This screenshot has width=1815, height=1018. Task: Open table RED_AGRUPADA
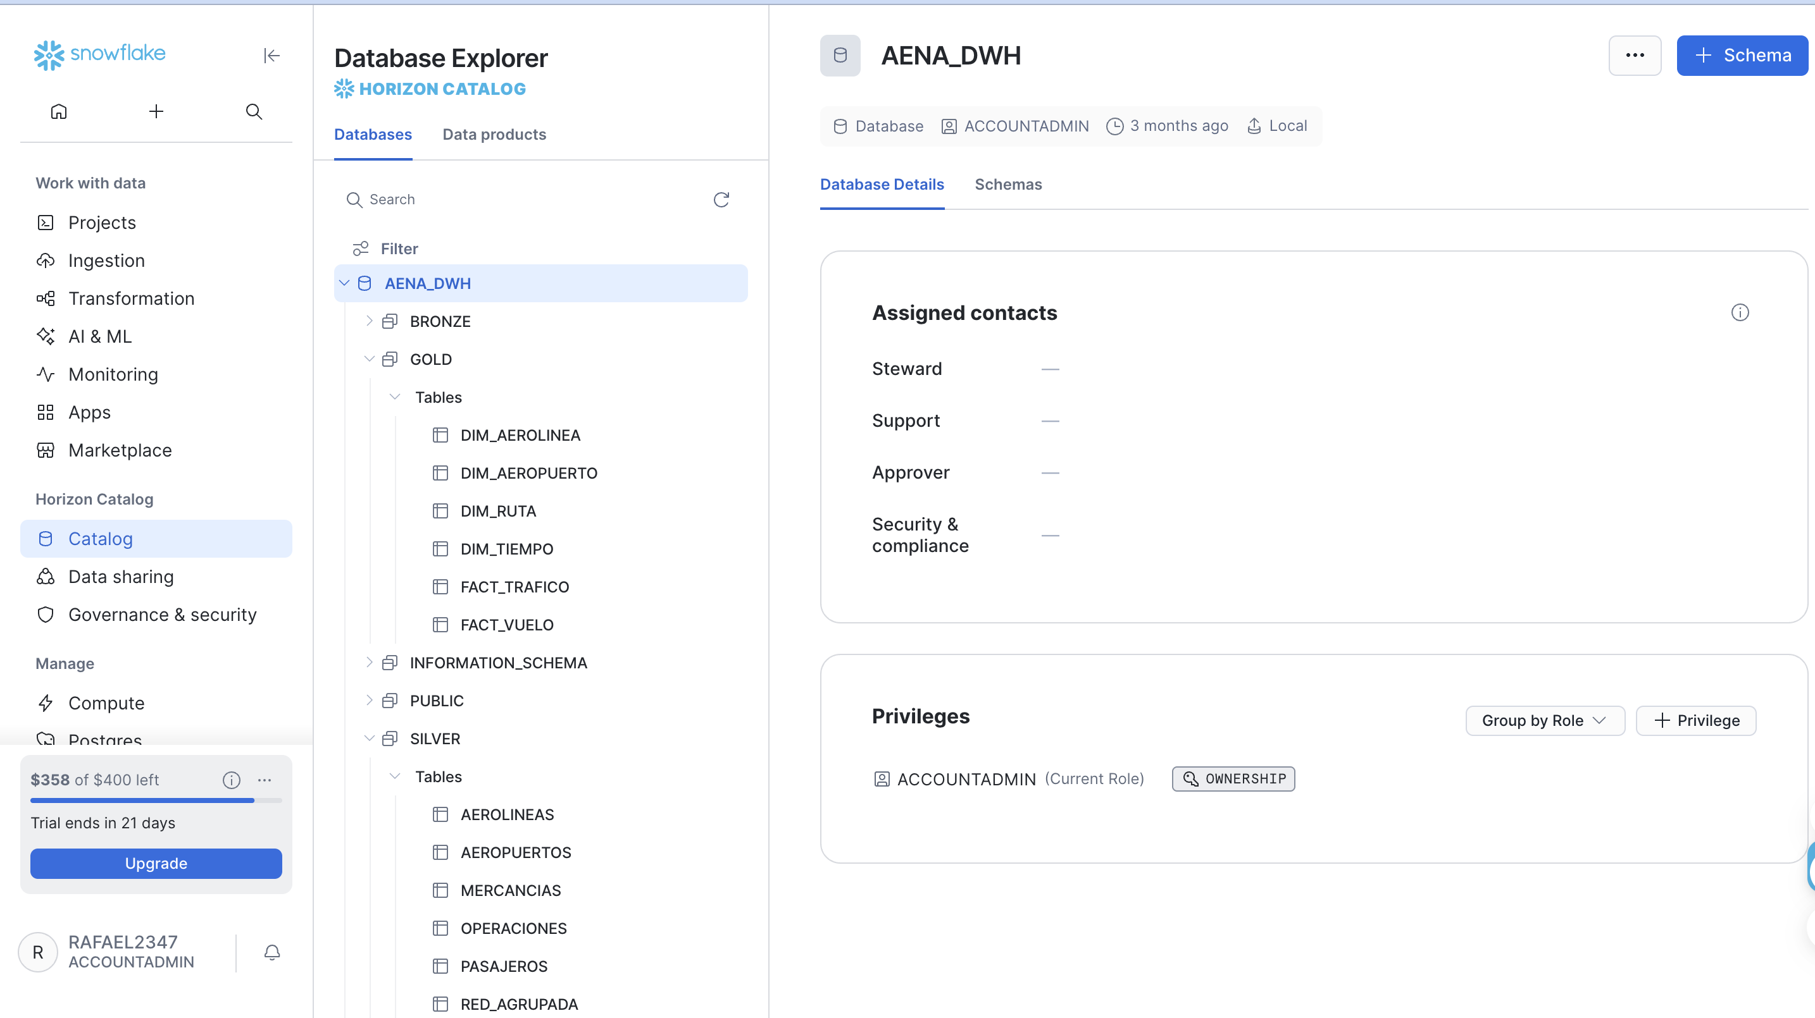tap(520, 1005)
